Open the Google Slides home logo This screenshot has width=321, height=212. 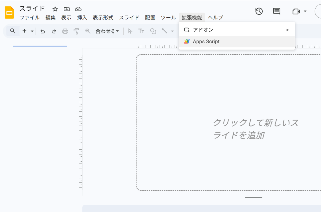point(9,13)
